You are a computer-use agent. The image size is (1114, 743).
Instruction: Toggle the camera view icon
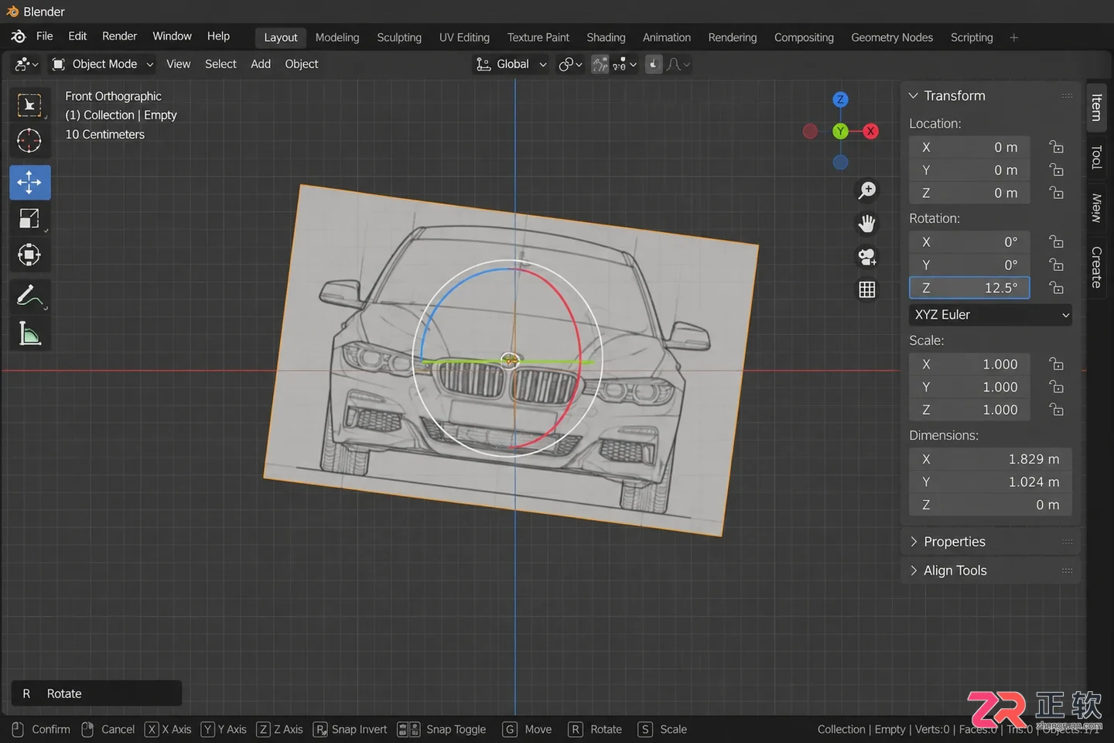pyautogui.click(x=867, y=257)
